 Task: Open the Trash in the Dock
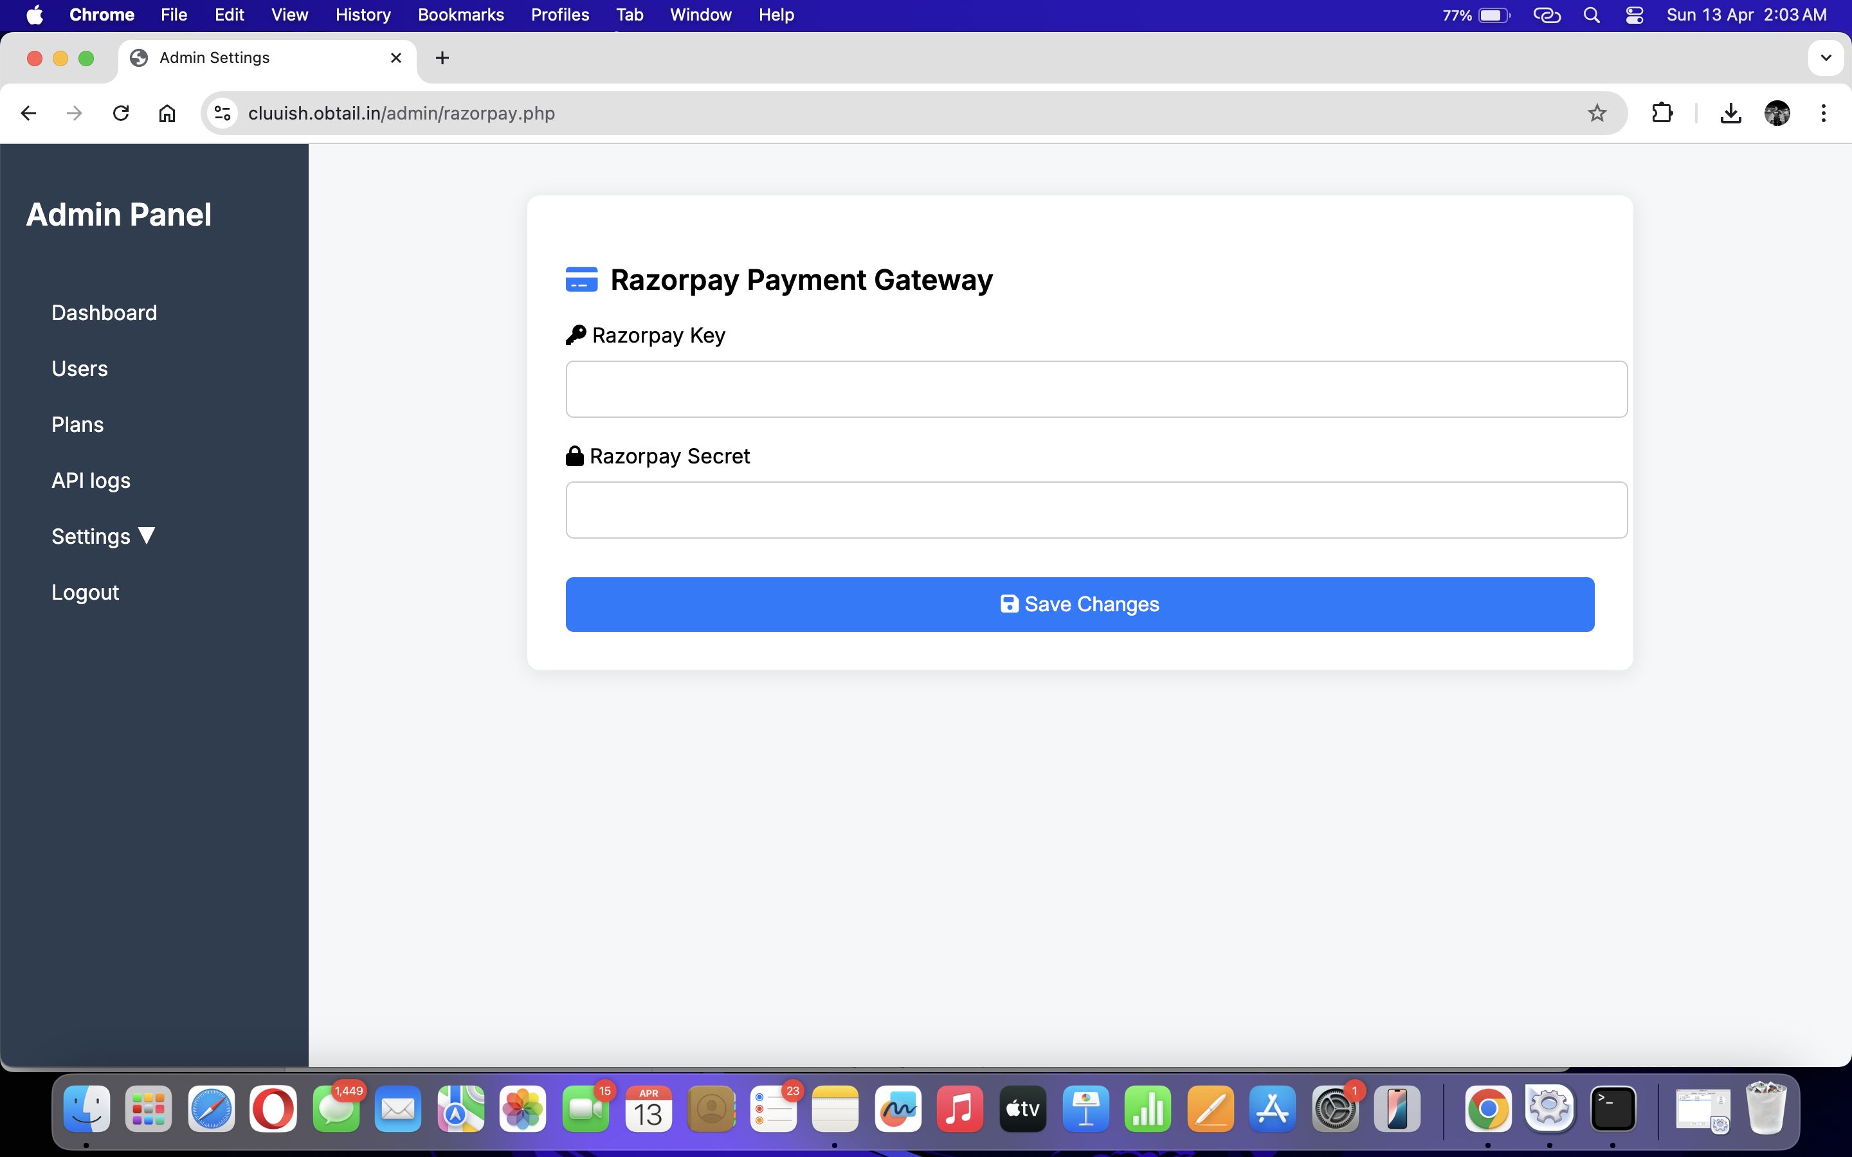pyautogui.click(x=1766, y=1108)
